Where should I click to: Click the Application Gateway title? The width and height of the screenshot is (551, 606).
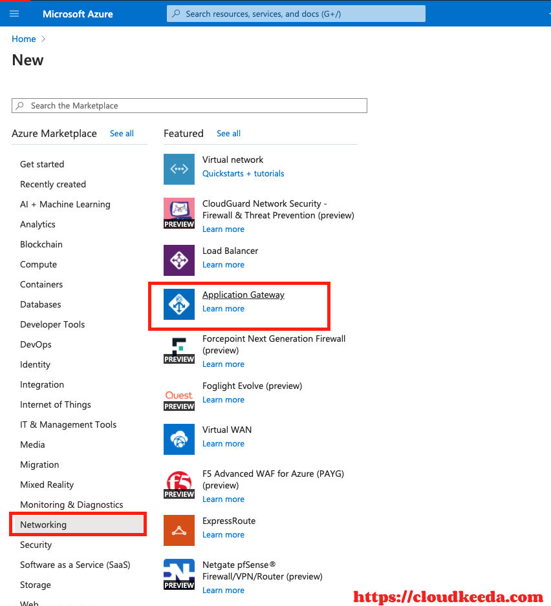pos(243,295)
